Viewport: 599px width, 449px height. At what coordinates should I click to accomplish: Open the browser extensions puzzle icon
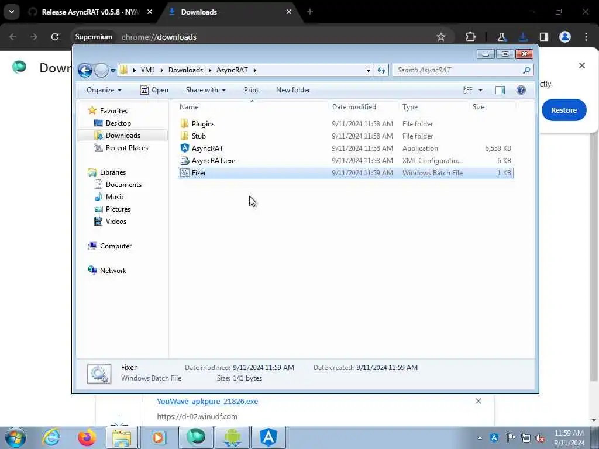[x=471, y=37]
